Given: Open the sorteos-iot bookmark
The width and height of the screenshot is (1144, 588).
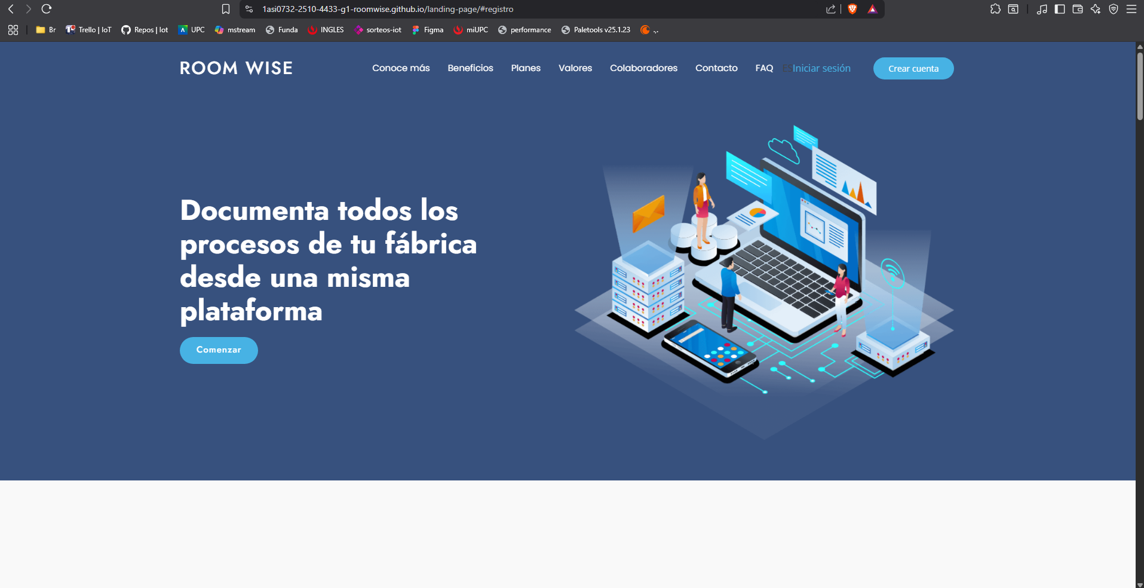Looking at the screenshot, I should tap(378, 30).
